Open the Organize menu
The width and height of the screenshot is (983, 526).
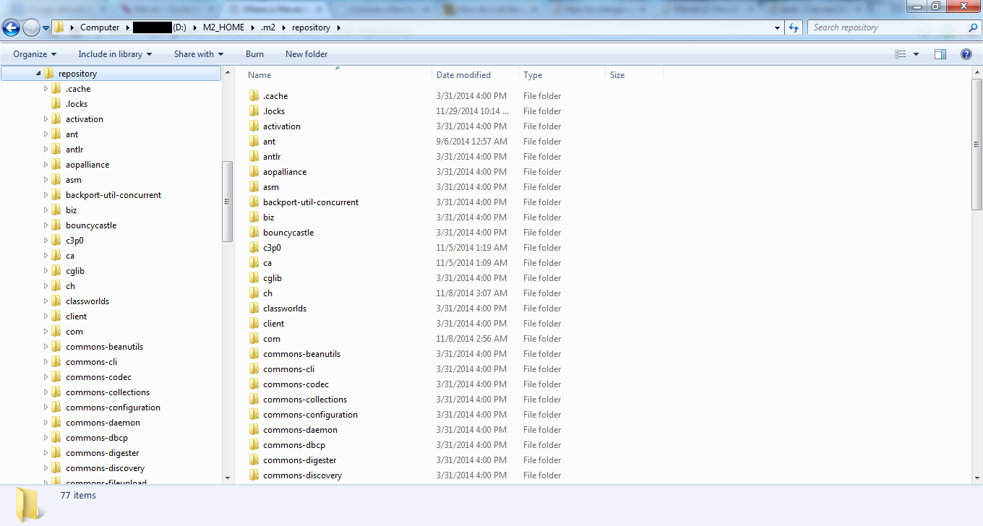click(35, 54)
